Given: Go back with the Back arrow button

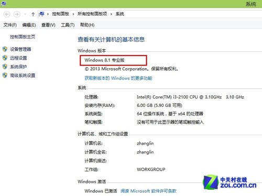Looking at the screenshot, I should coord(7,14).
